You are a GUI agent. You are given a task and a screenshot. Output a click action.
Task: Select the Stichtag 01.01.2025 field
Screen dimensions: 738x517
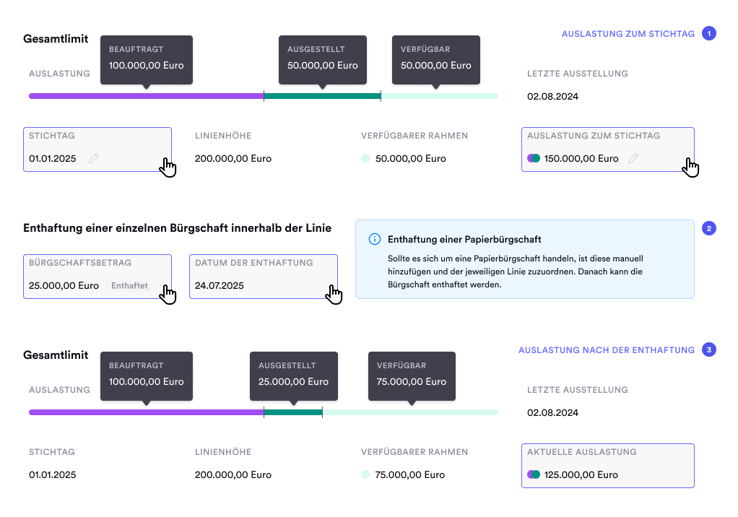97,149
